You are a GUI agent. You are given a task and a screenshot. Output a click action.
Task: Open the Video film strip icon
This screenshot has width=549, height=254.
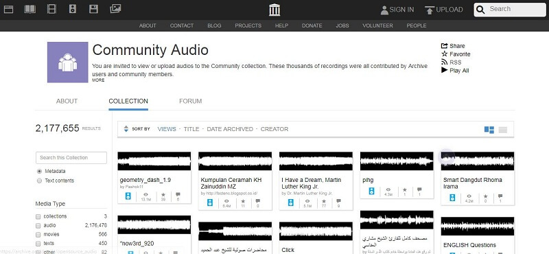point(51,10)
